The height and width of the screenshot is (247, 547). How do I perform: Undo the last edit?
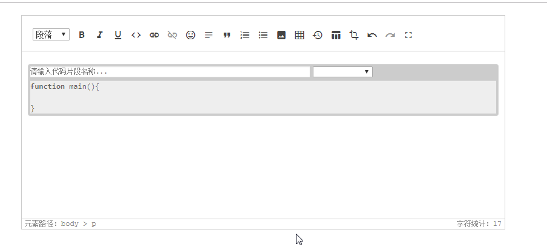[x=372, y=35]
